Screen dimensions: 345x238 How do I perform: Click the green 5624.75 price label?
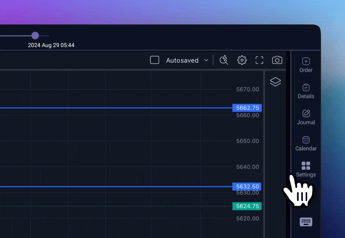pyautogui.click(x=247, y=206)
